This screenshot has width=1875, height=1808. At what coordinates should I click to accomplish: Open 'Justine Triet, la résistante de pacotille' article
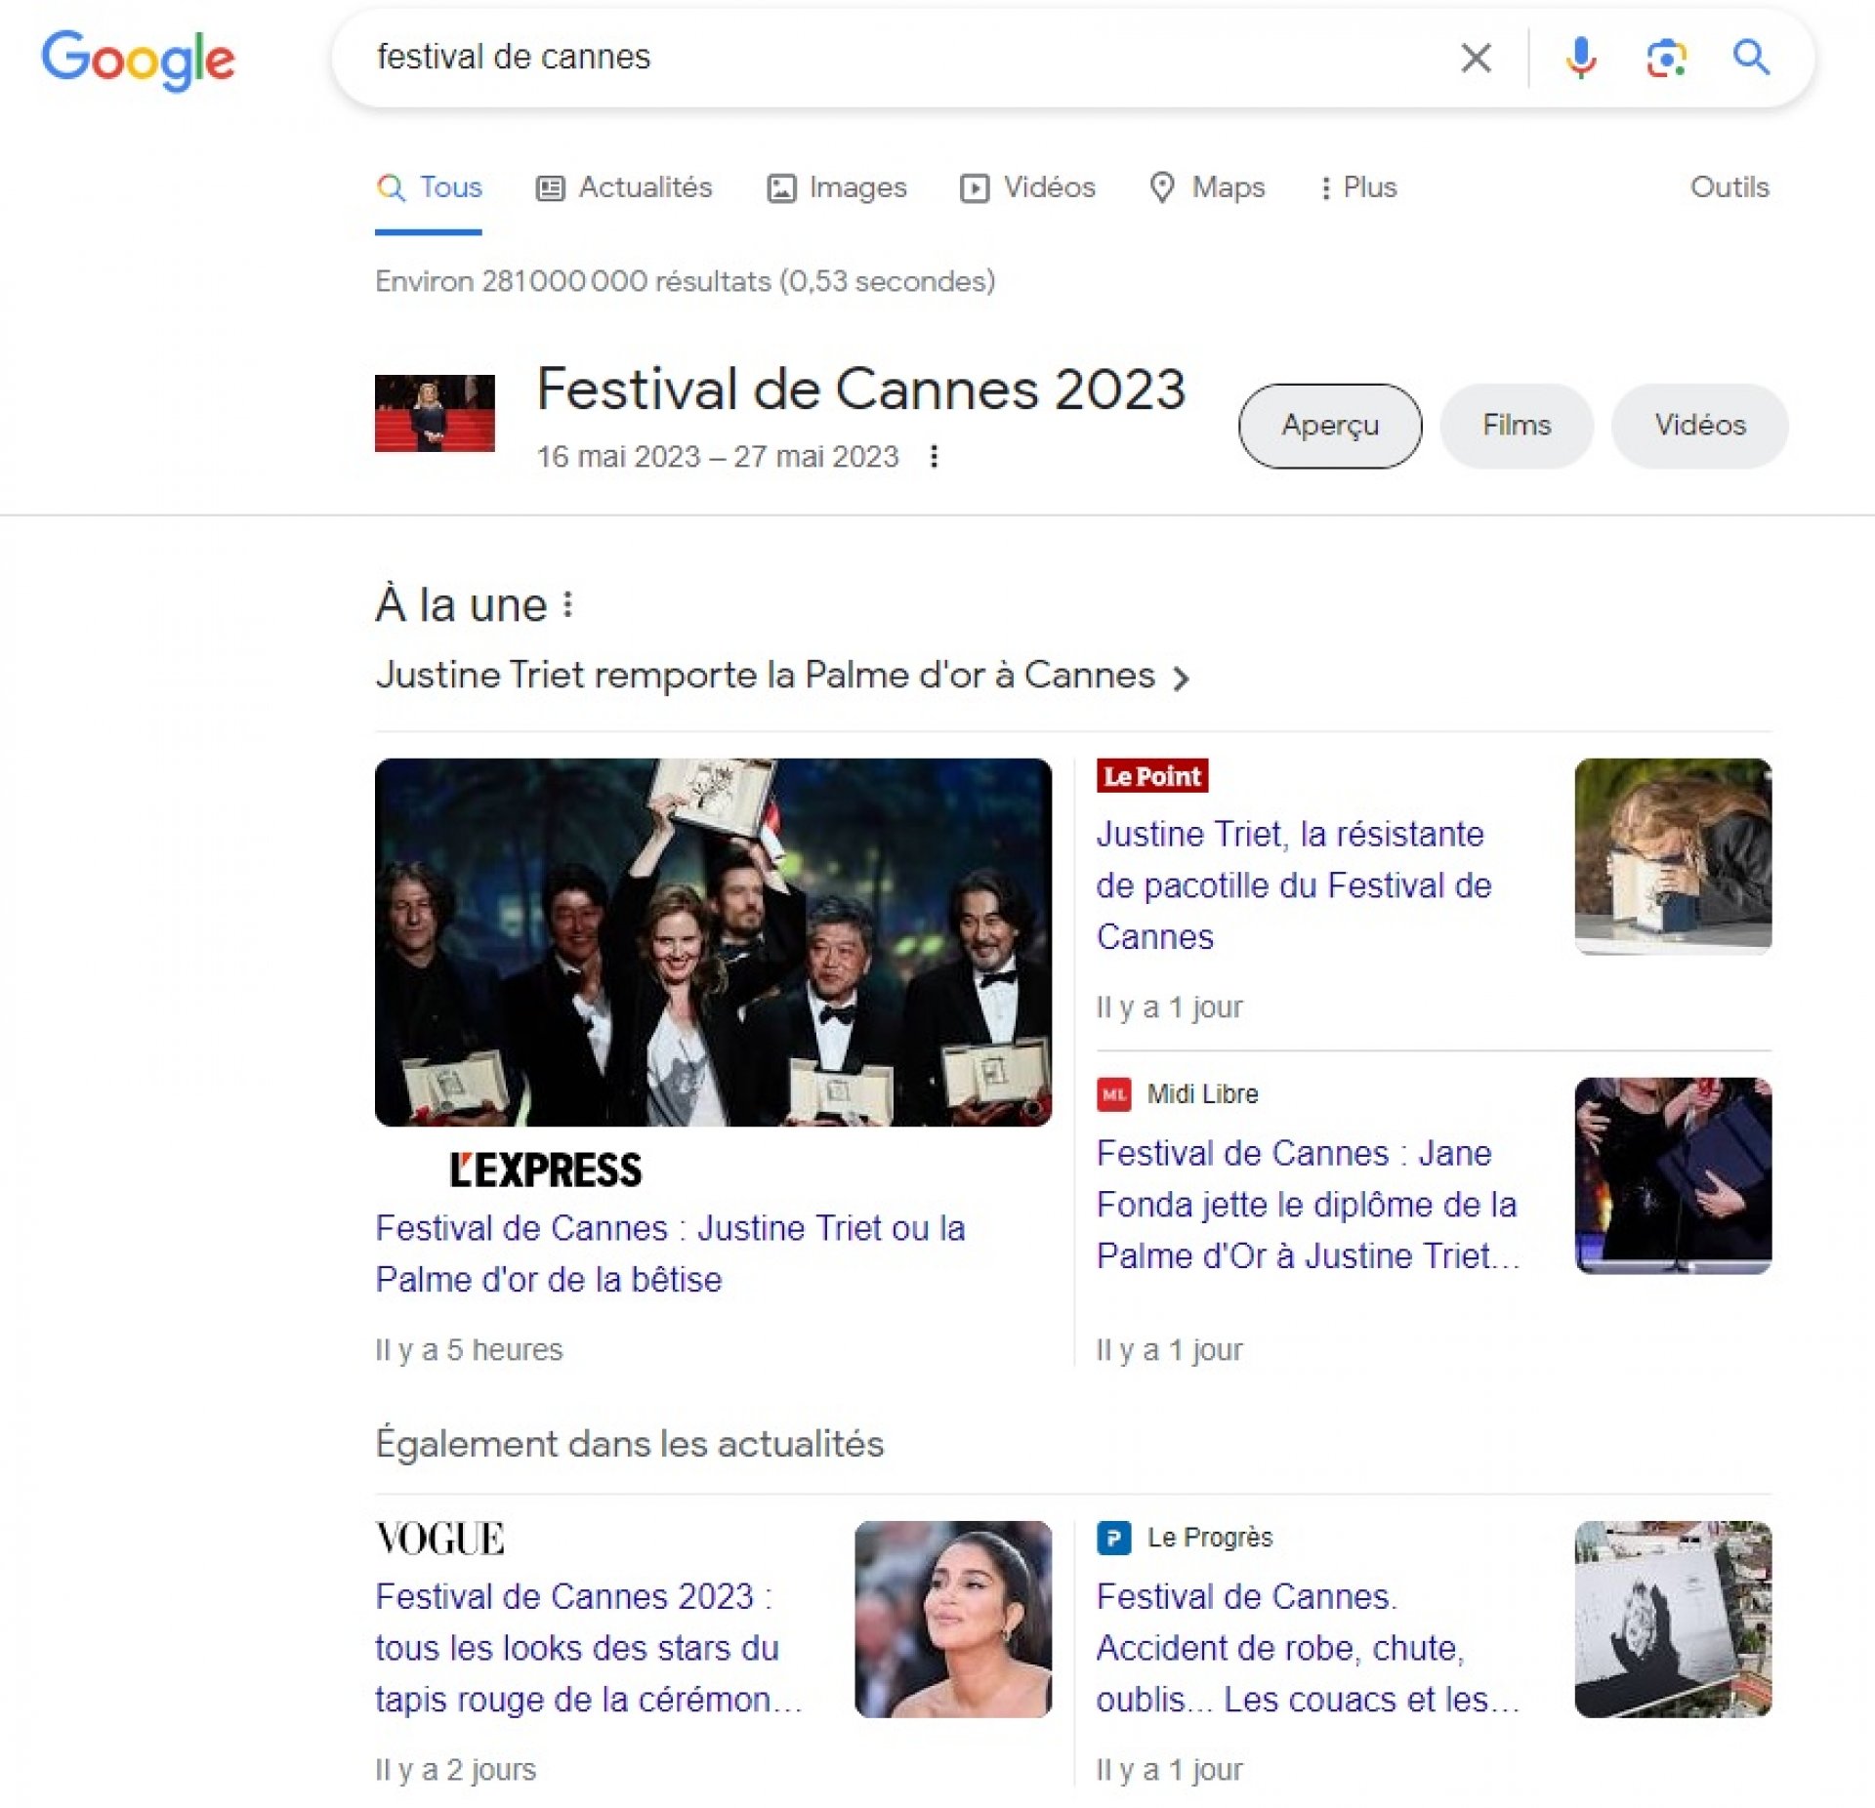pos(1294,885)
